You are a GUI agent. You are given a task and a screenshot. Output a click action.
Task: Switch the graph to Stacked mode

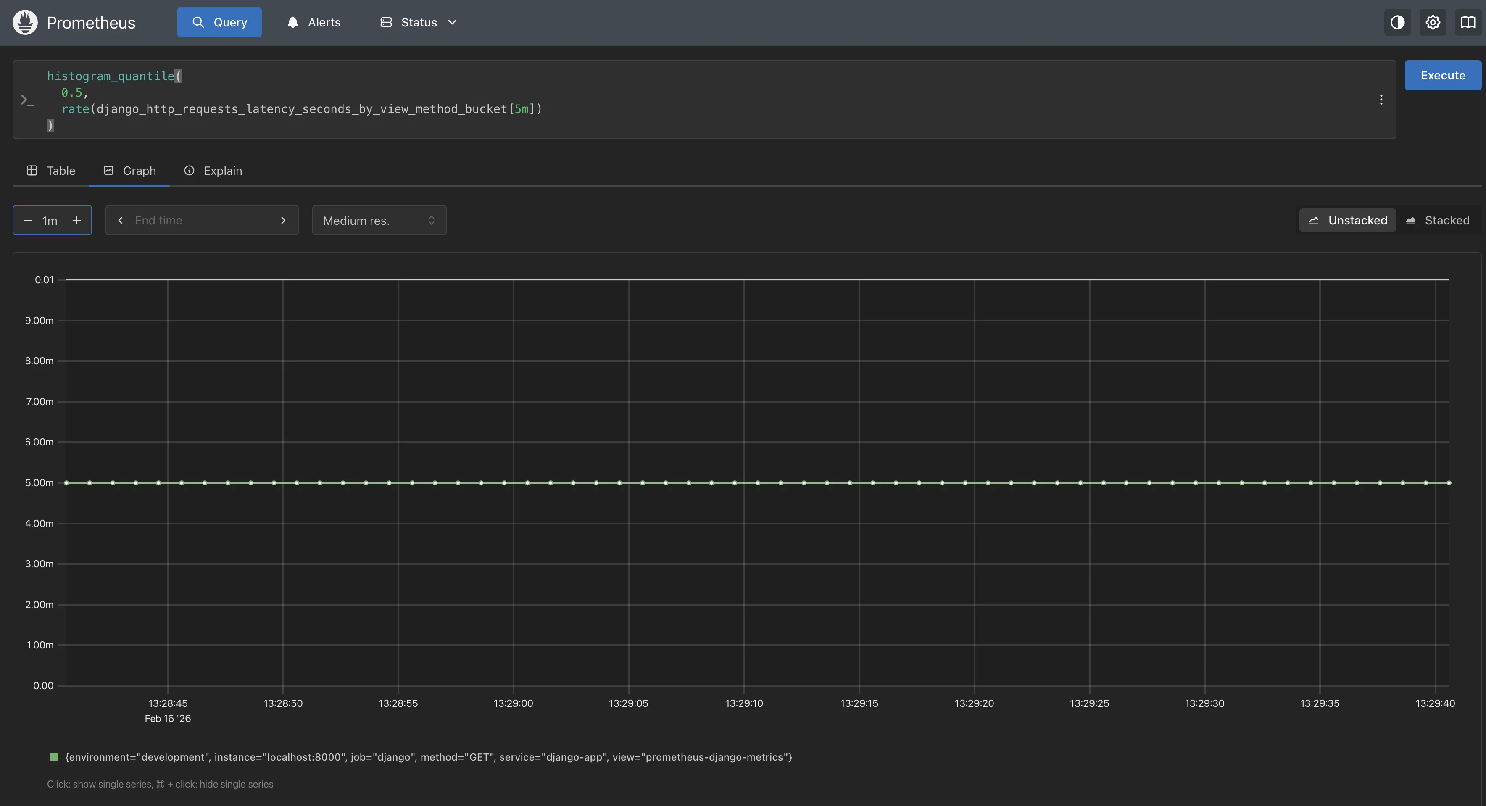[x=1437, y=220]
